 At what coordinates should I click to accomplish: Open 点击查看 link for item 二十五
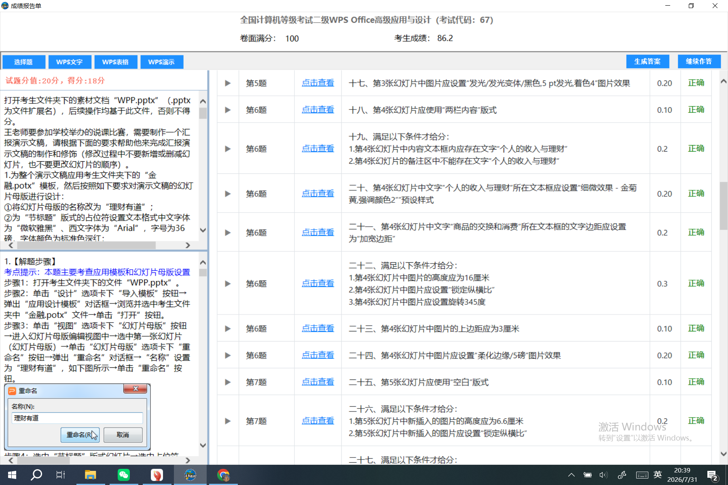point(318,382)
